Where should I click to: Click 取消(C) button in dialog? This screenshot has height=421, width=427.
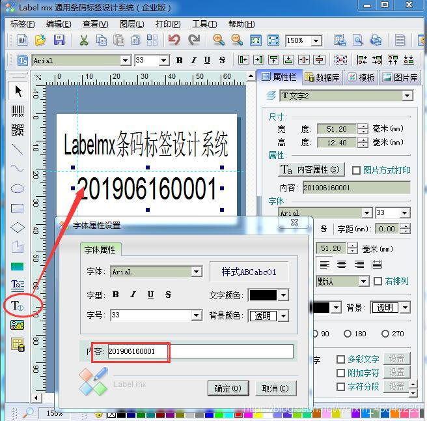[275, 388]
